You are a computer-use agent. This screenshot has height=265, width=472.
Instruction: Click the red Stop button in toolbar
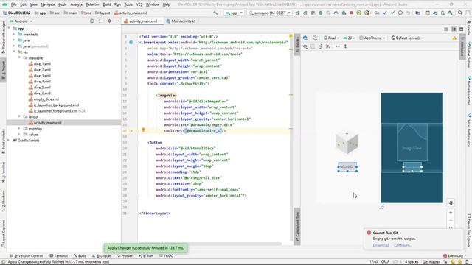pyautogui.click(x=351, y=13)
